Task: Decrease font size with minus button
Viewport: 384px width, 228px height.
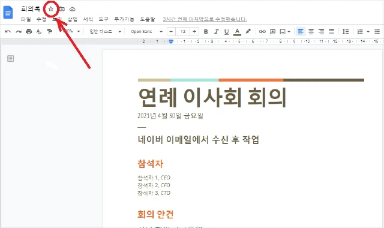Action: (171, 32)
